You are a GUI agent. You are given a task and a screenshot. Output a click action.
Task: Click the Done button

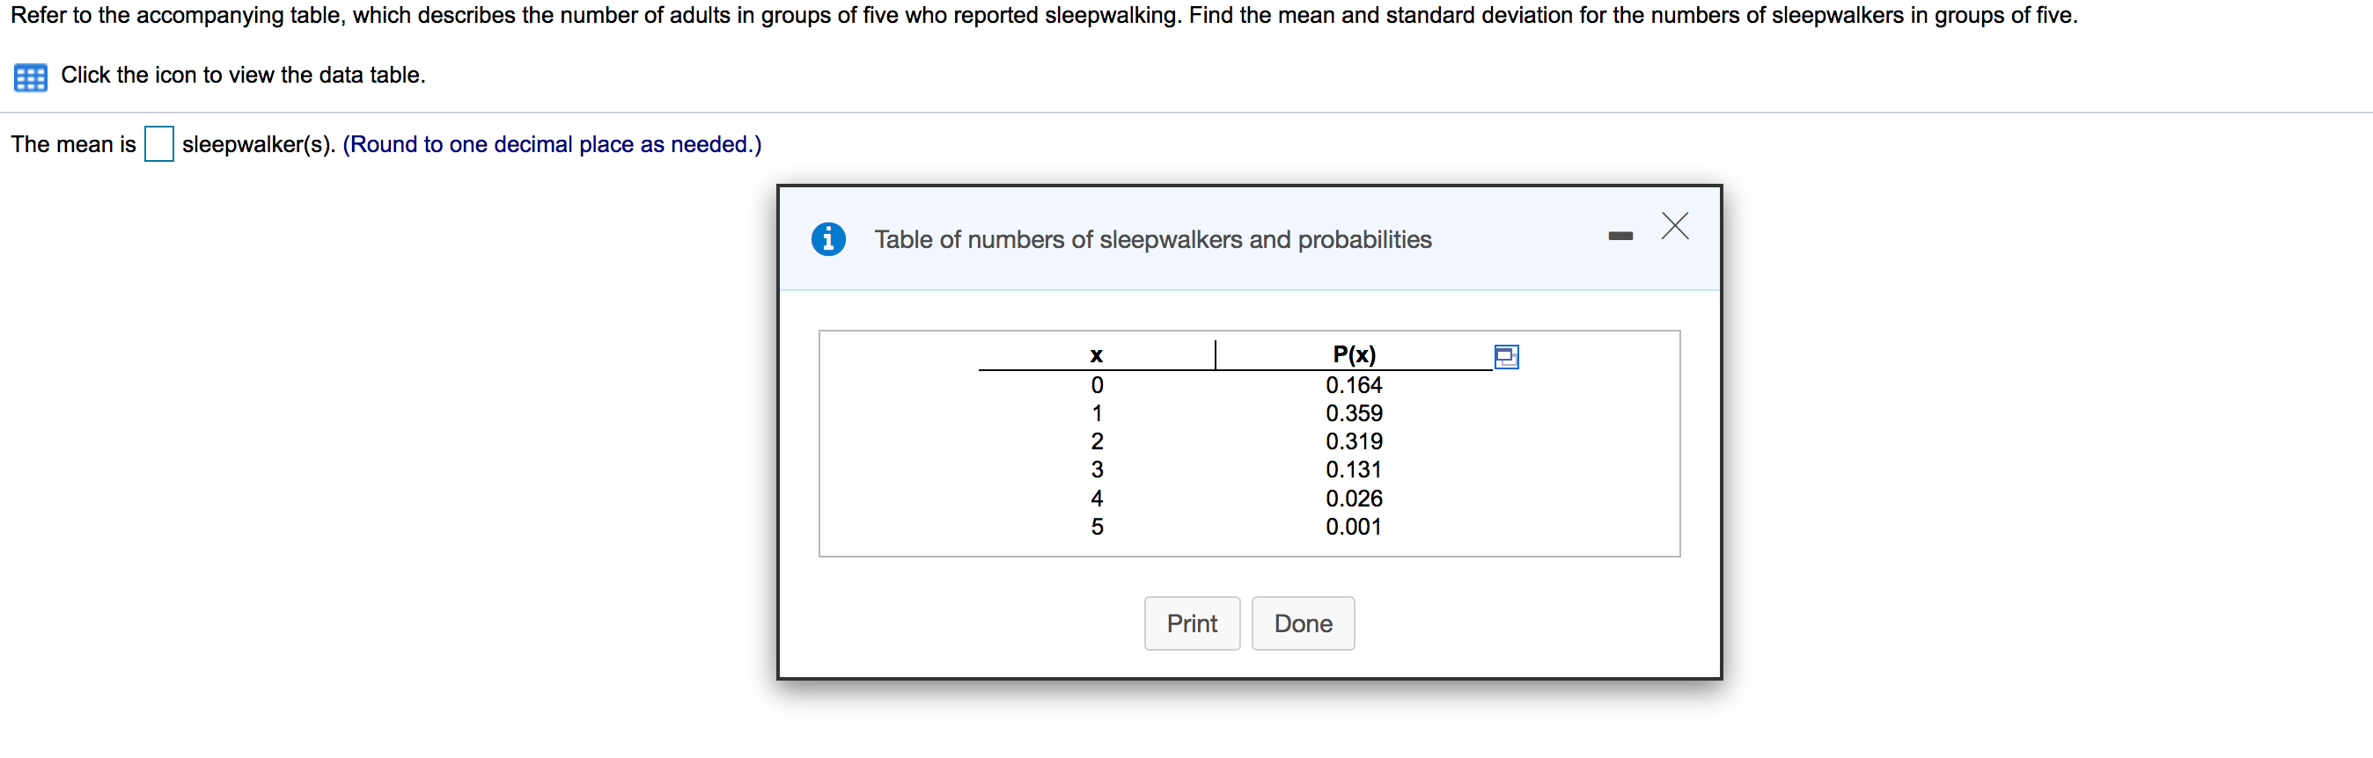click(x=1303, y=623)
